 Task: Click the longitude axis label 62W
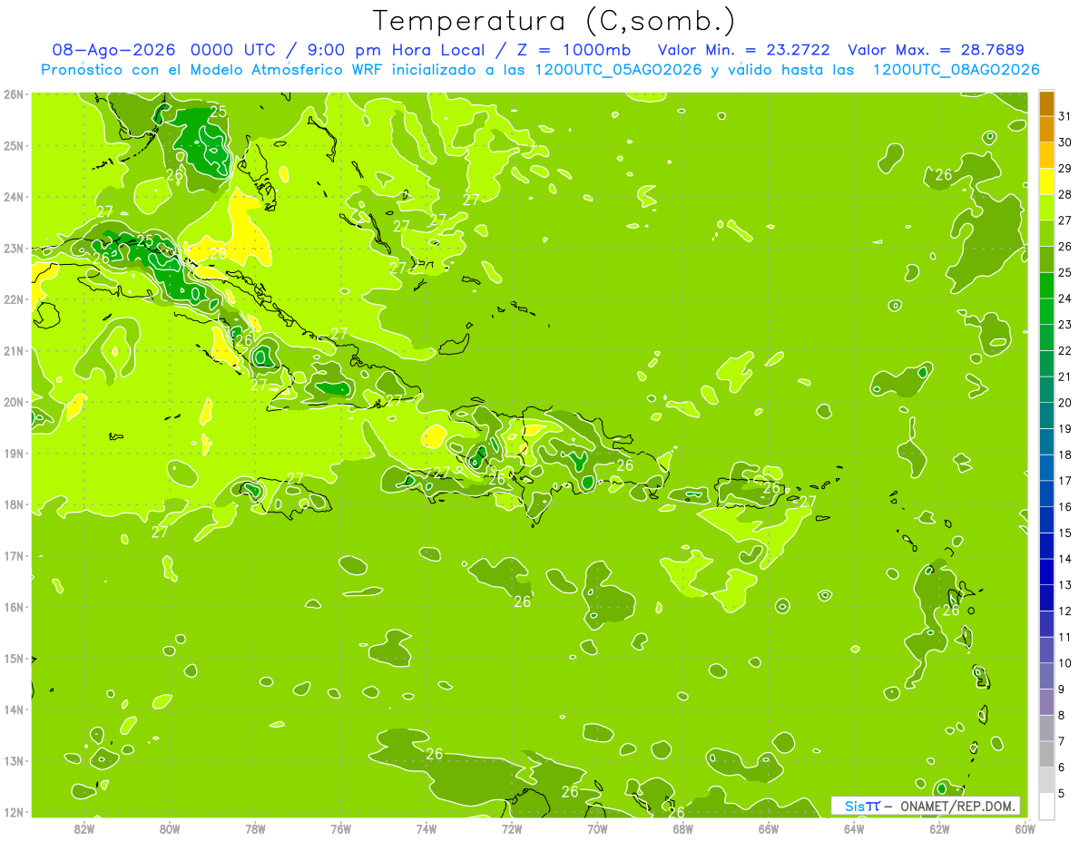click(x=939, y=828)
